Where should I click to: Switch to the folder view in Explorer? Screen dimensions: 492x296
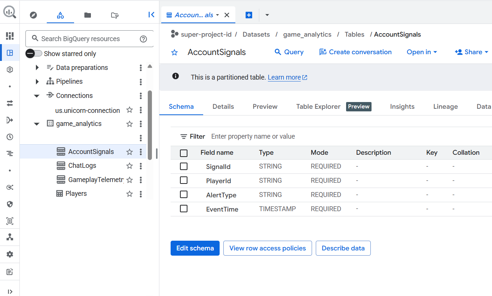click(88, 15)
